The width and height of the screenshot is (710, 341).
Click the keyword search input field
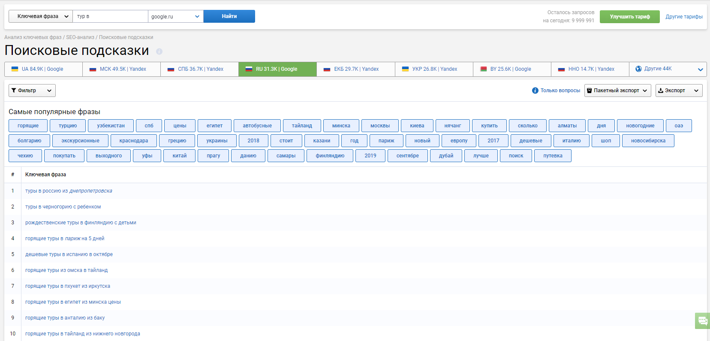click(x=110, y=16)
